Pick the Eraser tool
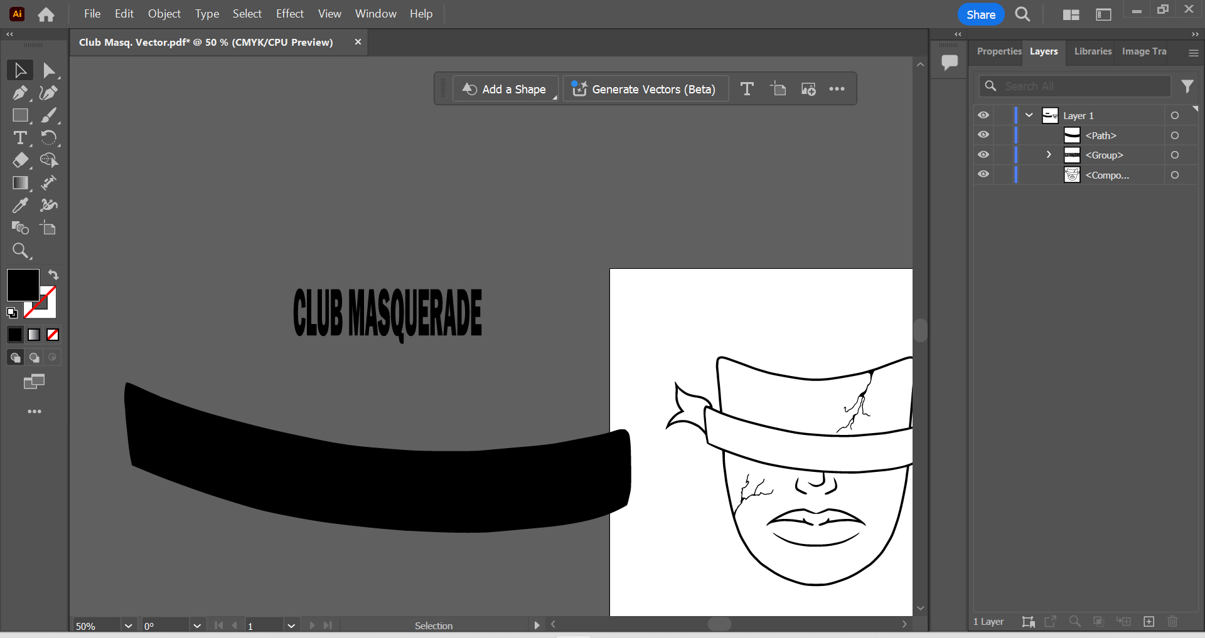This screenshot has width=1205, height=638. [21, 160]
